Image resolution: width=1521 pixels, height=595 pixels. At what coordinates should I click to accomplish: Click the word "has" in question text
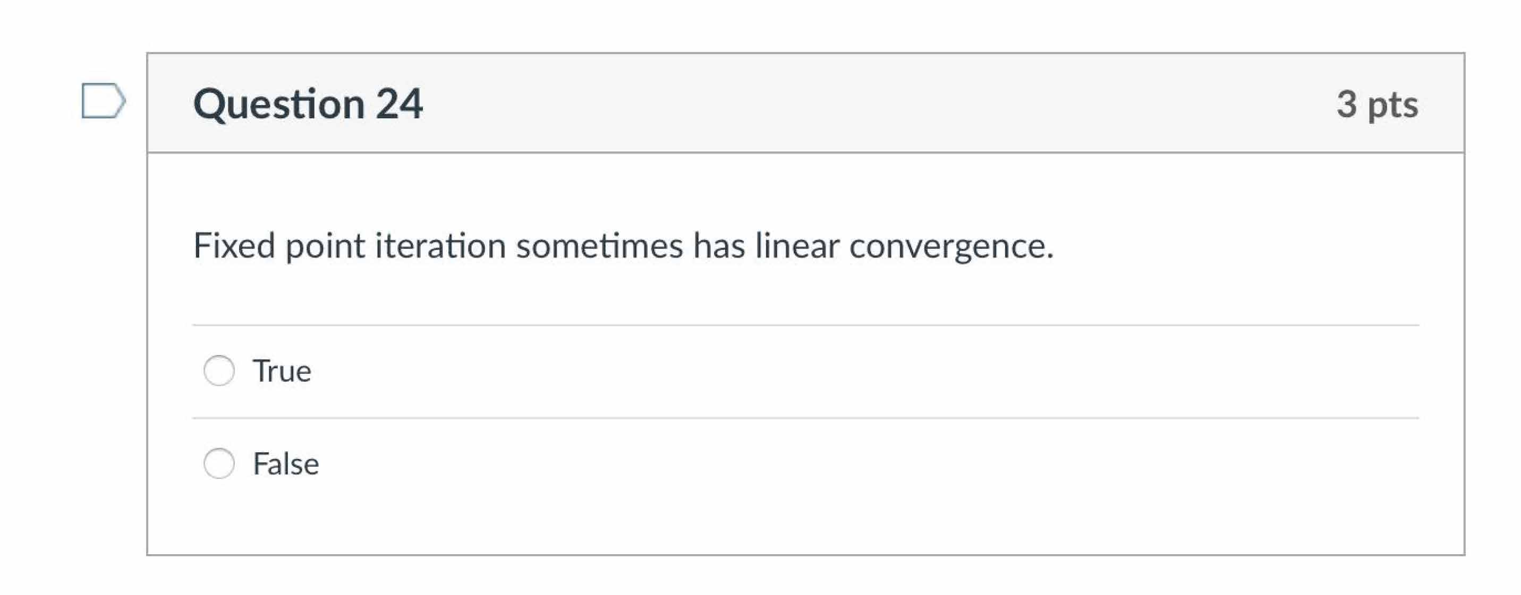719,245
